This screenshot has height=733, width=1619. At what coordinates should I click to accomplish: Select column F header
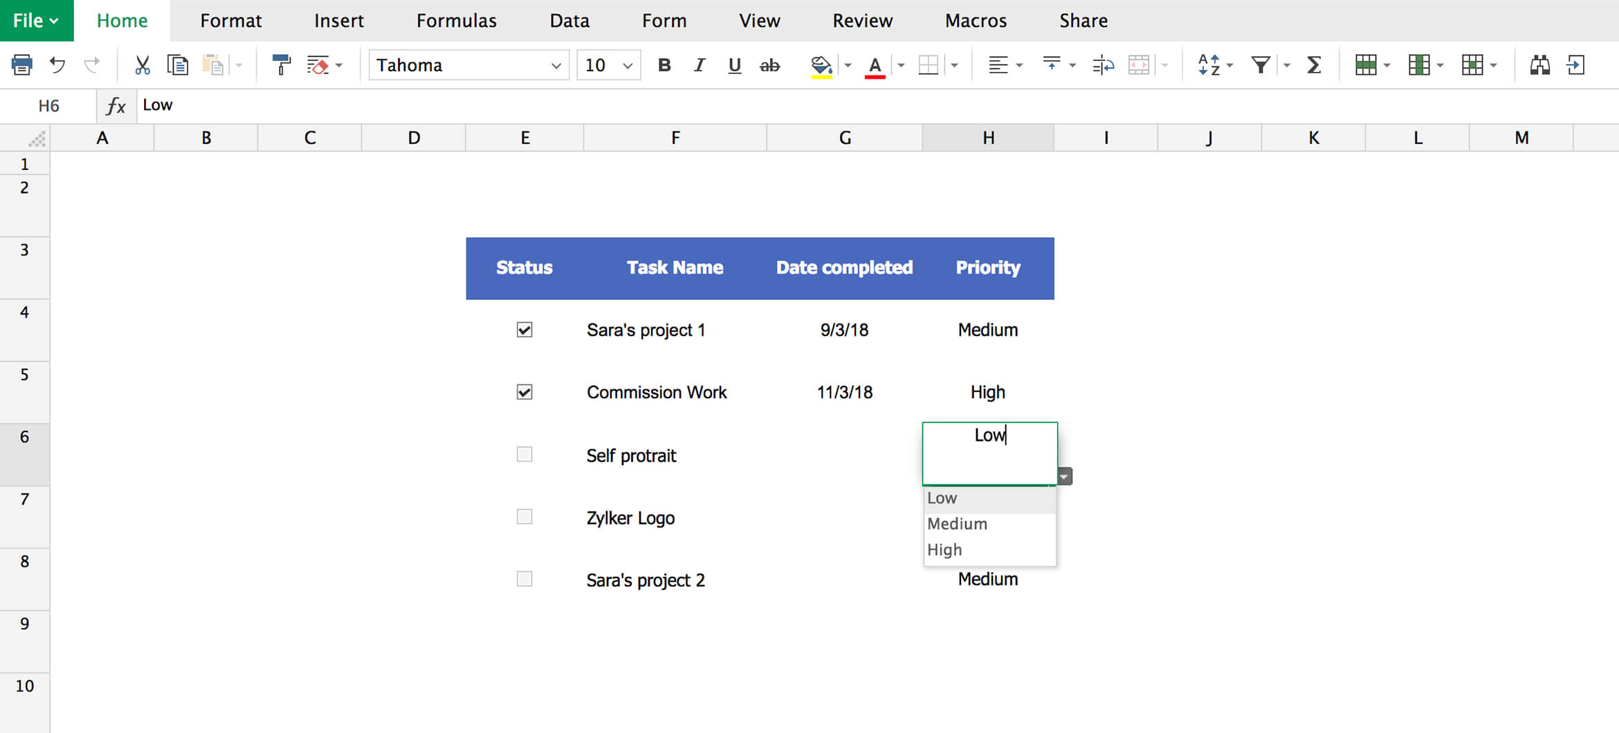click(x=675, y=138)
